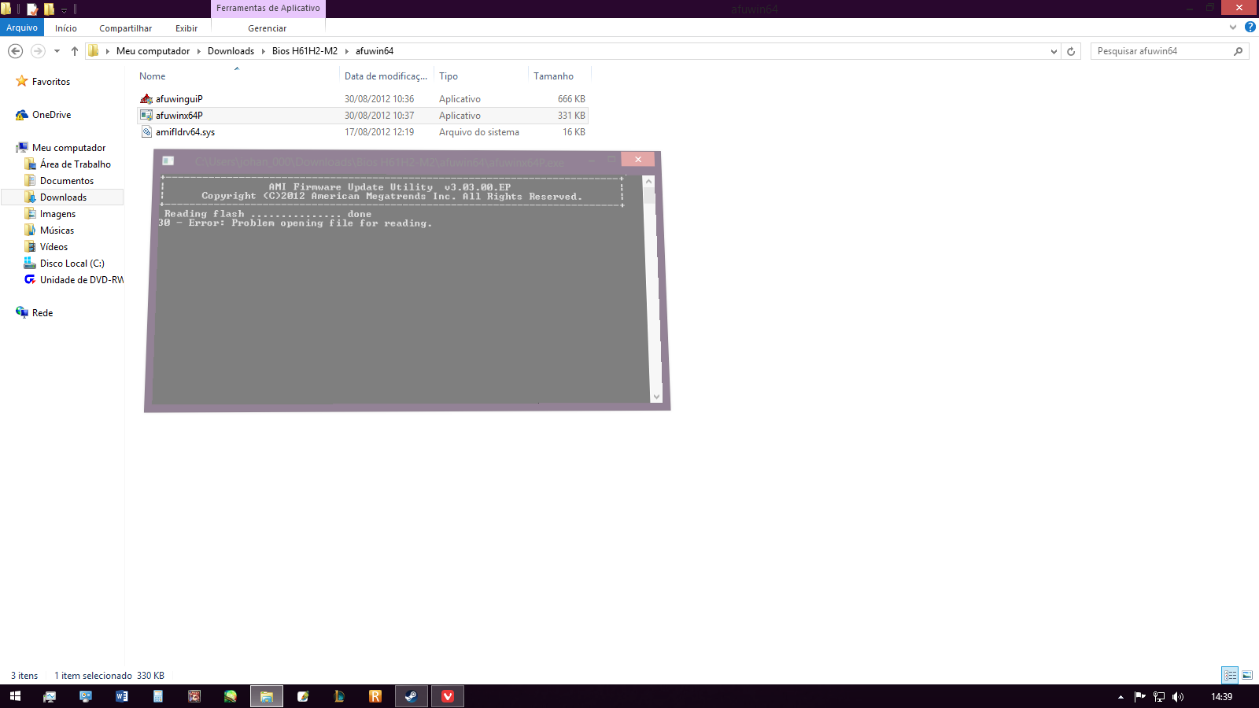Select Meu computador in navigation pane

pyautogui.click(x=68, y=148)
